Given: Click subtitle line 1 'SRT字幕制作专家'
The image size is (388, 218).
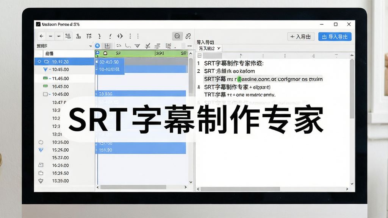Looking at the screenshot, I should coord(234,63).
